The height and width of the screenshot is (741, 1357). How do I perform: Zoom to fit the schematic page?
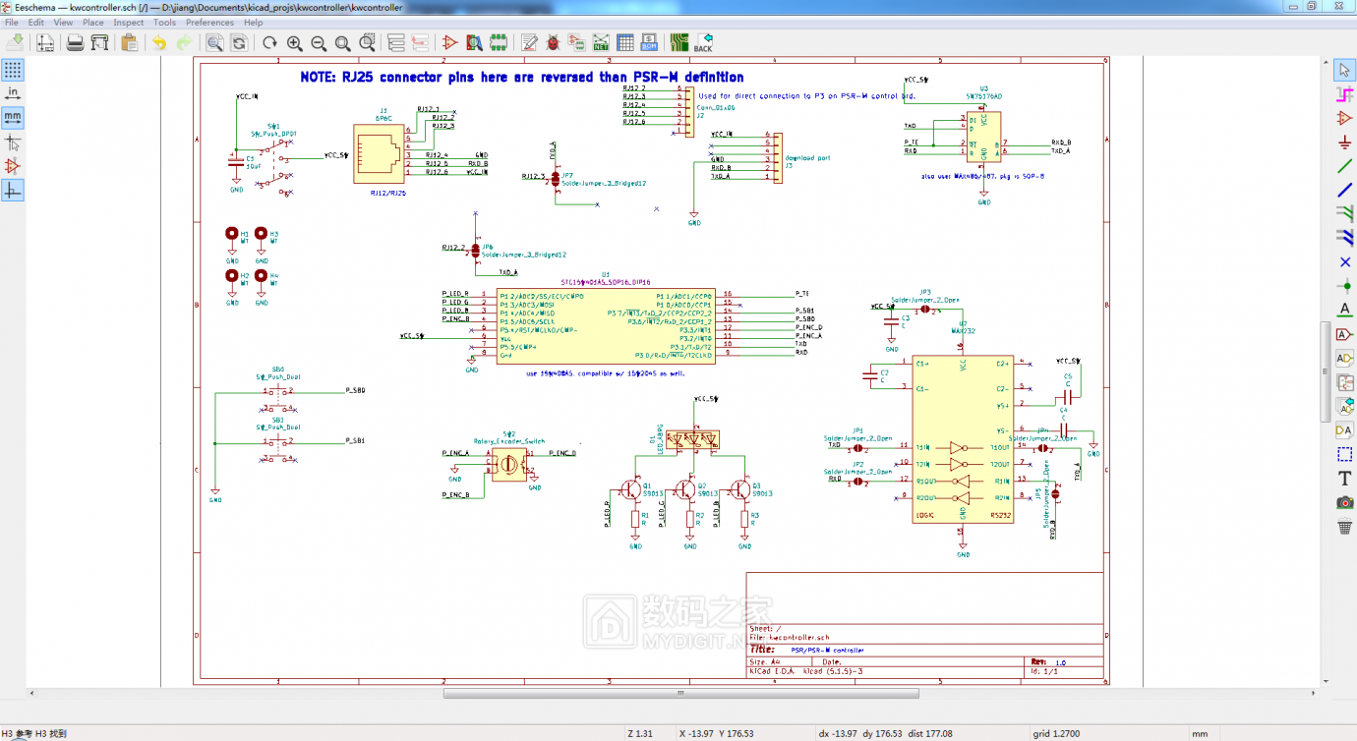[342, 42]
